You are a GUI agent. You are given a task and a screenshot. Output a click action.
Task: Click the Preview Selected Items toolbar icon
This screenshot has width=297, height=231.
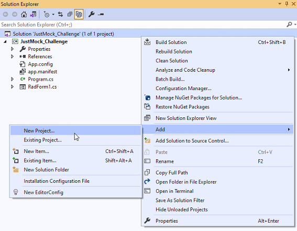(x=101, y=14)
